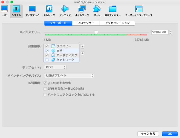Click the red zone of memory bar
Screen dimensions: 180x138
pos(144,35)
